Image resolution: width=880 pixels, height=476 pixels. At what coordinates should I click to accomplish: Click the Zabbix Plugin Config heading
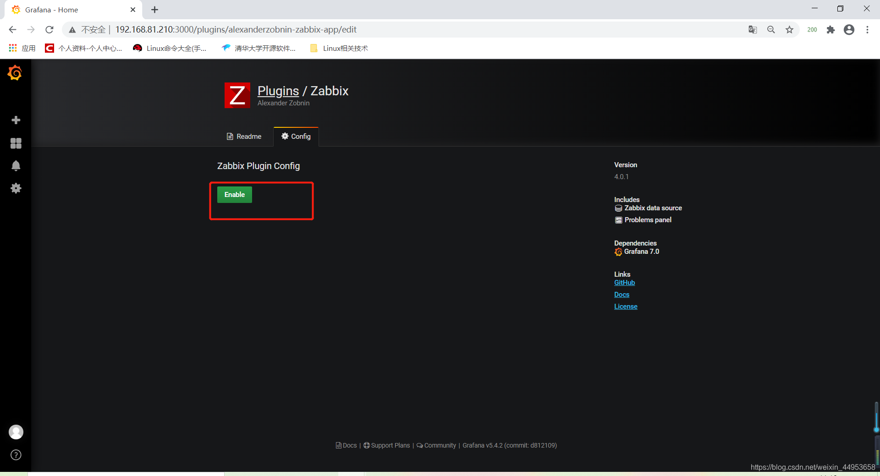click(x=258, y=166)
